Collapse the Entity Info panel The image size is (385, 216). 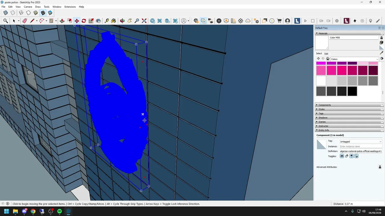click(x=349, y=130)
